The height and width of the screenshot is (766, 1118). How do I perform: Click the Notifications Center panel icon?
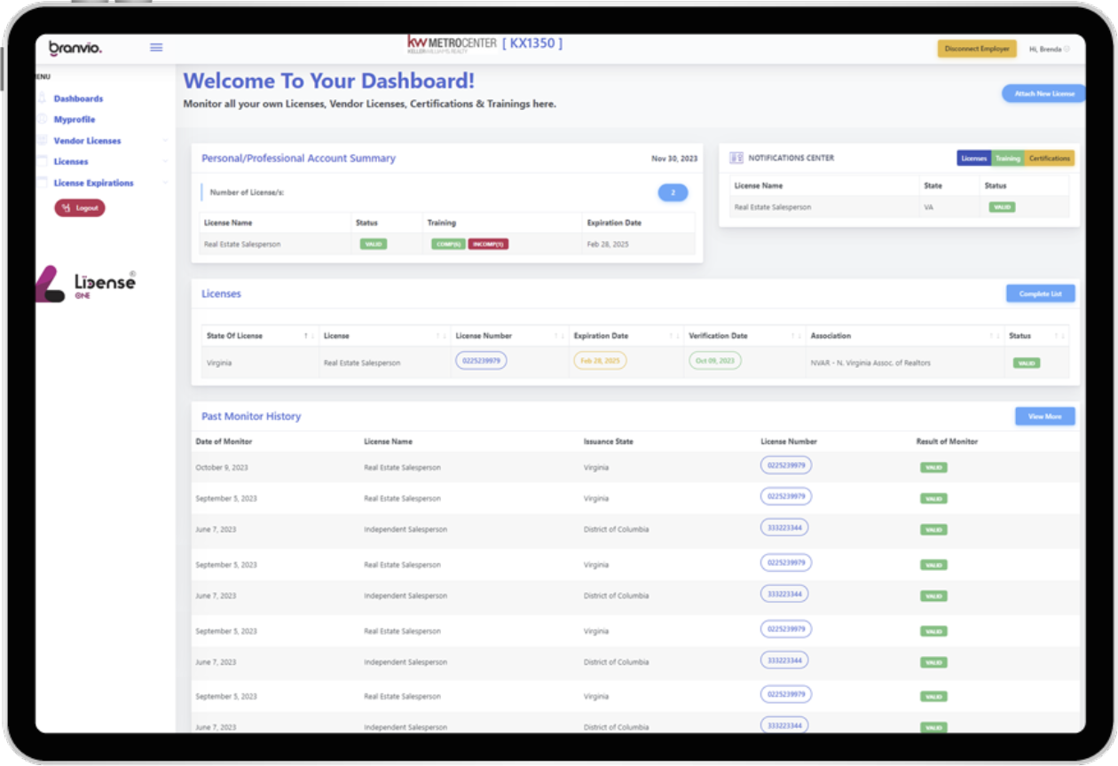pos(736,158)
